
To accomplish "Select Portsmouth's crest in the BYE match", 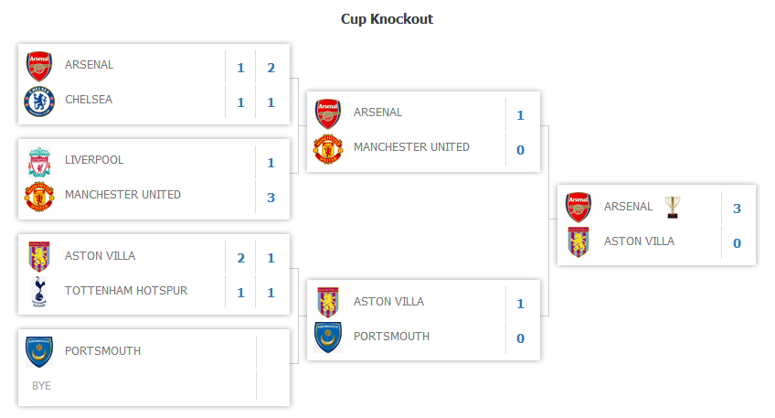I will coord(39,352).
